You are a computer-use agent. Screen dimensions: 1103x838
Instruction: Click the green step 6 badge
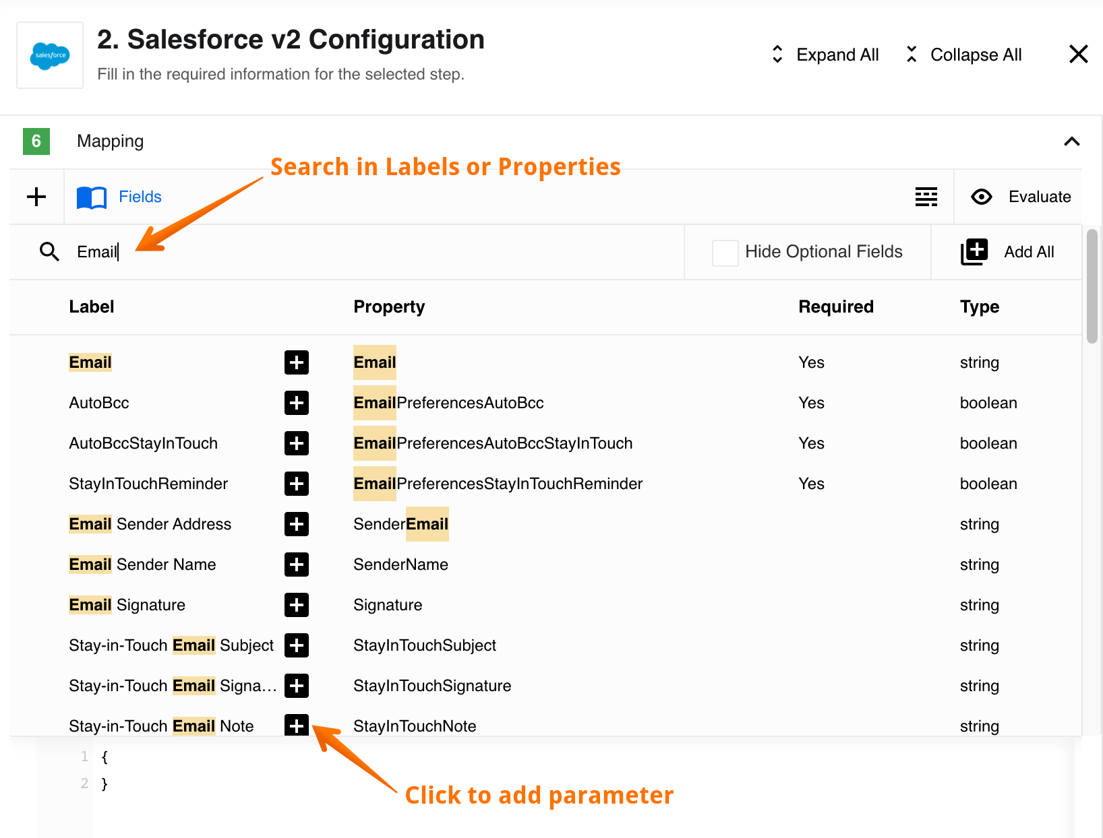(36, 141)
